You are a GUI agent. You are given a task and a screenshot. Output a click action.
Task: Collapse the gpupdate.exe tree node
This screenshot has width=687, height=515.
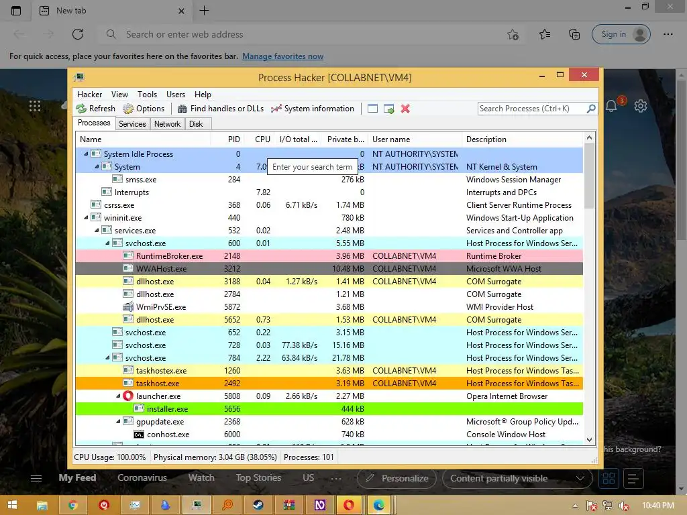coord(118,421)
